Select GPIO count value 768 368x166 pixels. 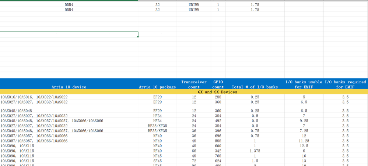pos(218,156)
